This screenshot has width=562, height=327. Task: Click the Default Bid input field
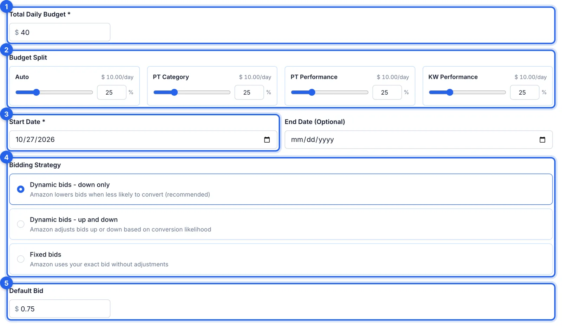click(x=60, y=309)
